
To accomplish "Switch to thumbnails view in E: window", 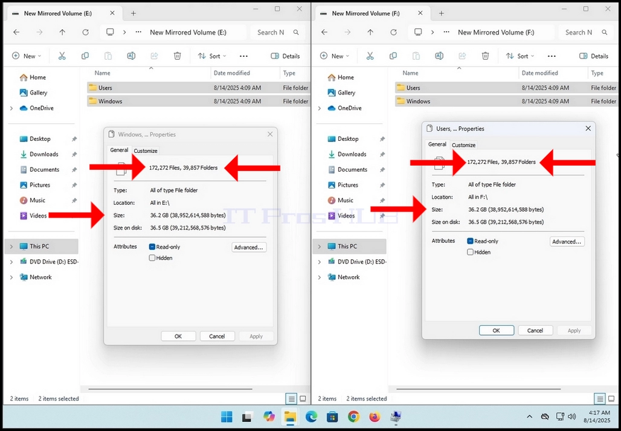I will (303, 398).
